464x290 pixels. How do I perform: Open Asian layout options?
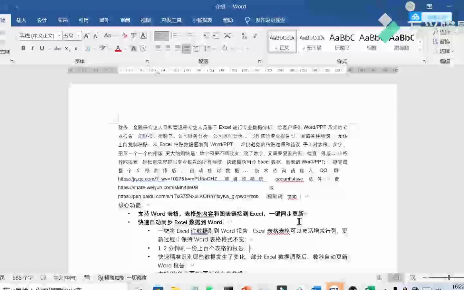coord(227,36)
